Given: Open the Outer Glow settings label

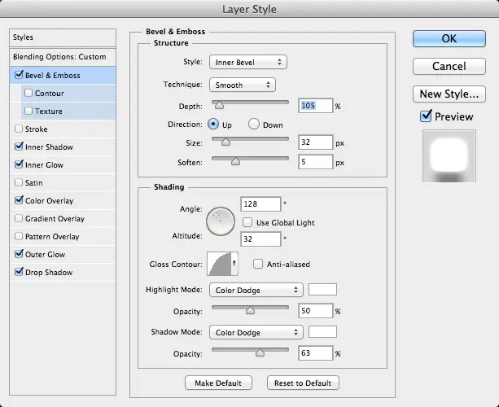Looking at the screenshot, I should pos(46,254).
